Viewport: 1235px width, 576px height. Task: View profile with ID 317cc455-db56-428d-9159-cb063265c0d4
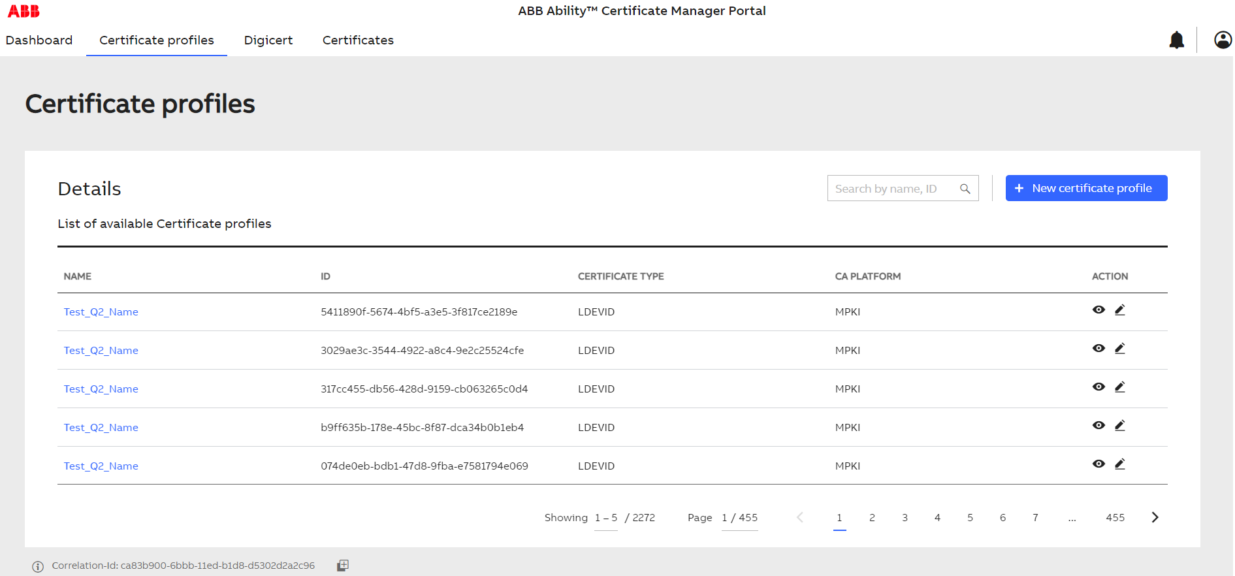coord(1099,387)
